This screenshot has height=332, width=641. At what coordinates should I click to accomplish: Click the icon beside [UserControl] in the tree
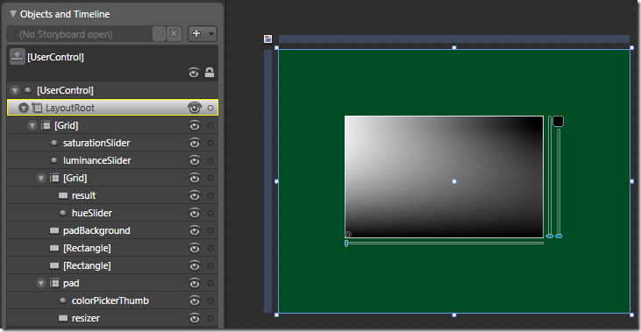(x=28, y=90)
